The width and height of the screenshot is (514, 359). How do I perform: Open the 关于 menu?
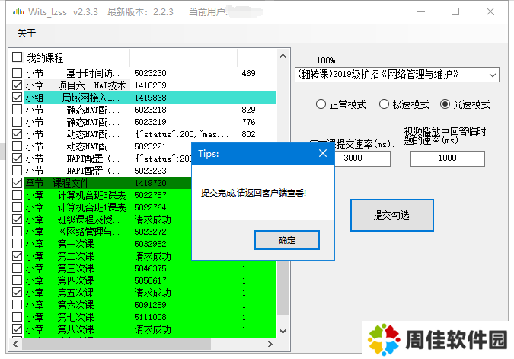coord(26,33)
